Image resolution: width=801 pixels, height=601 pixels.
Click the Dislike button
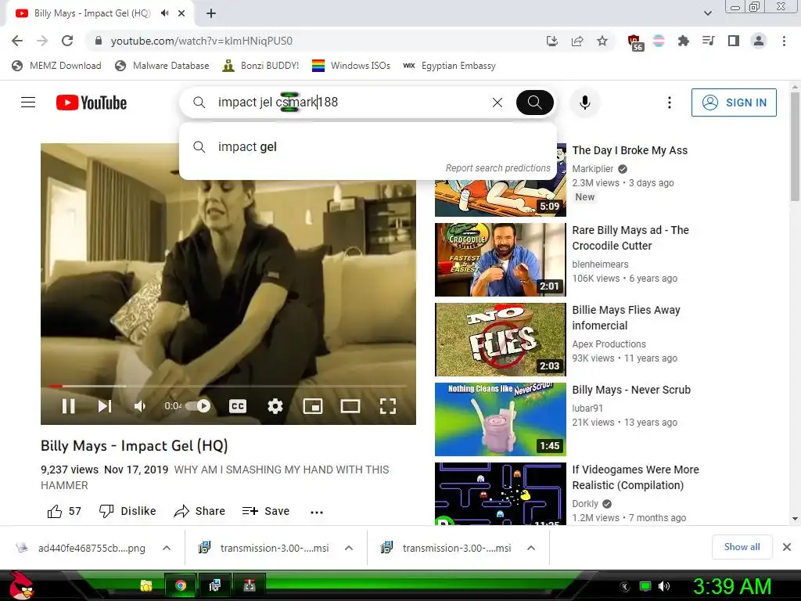pyautogui.click(x=128, y=511)
